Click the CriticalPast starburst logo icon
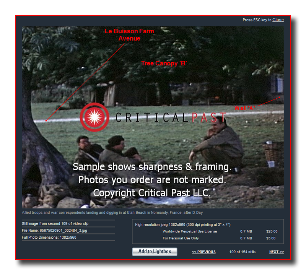306x275 pixels. coord(94,117)
